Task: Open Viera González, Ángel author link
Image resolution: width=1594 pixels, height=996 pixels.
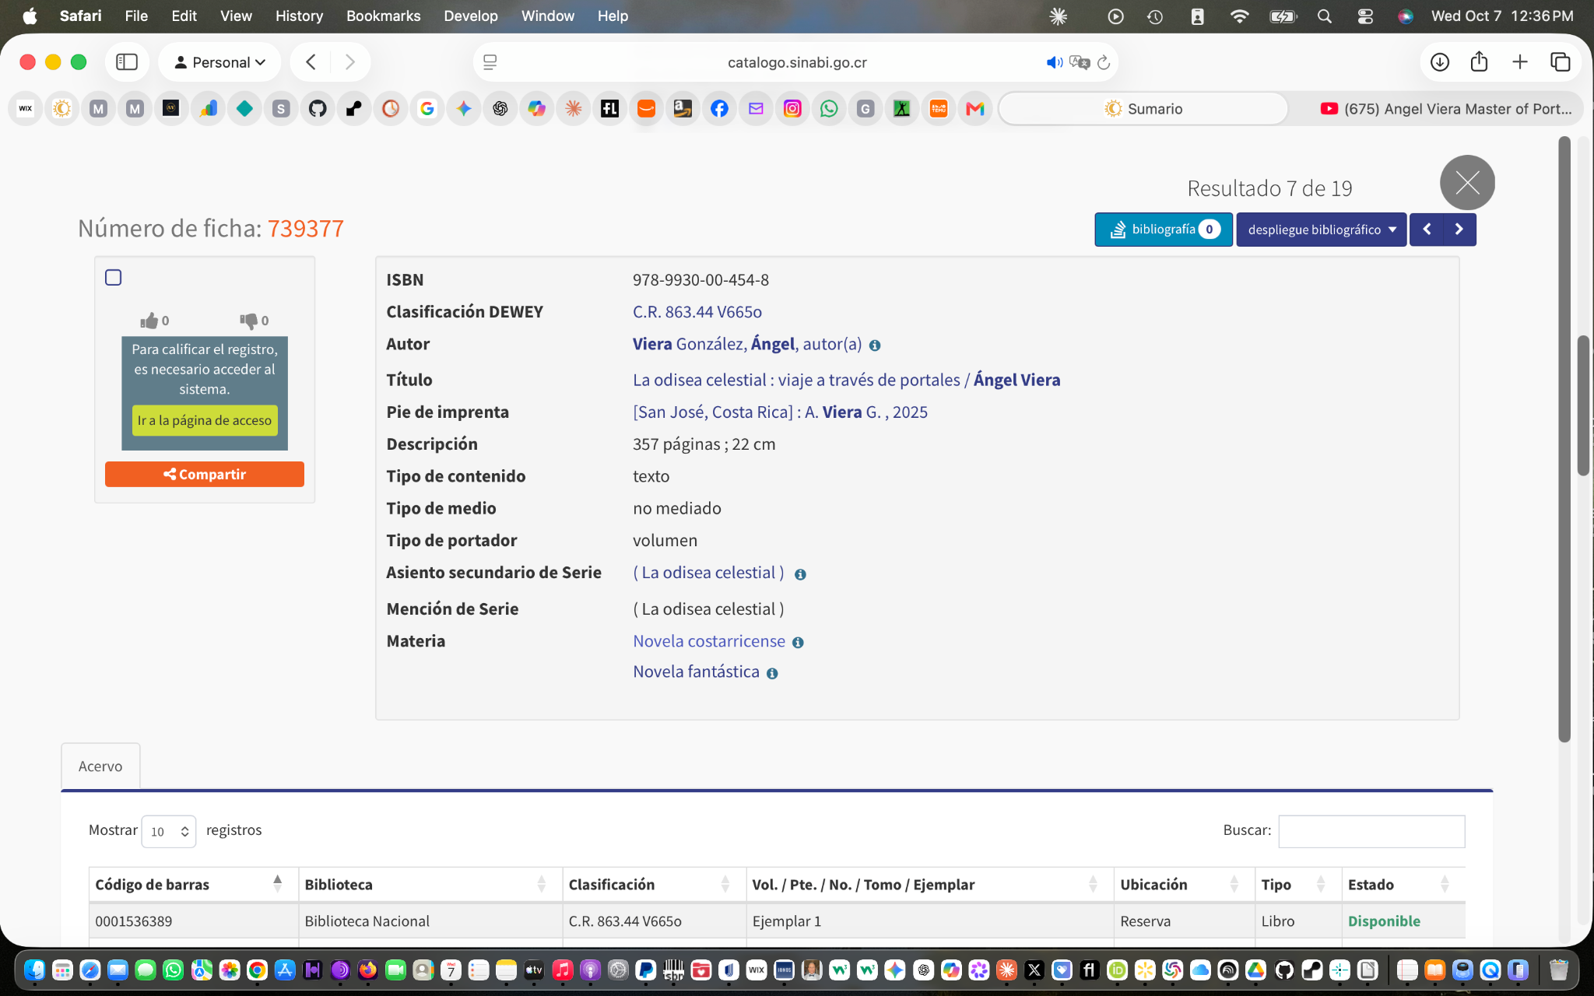Action: click(714, 344)
